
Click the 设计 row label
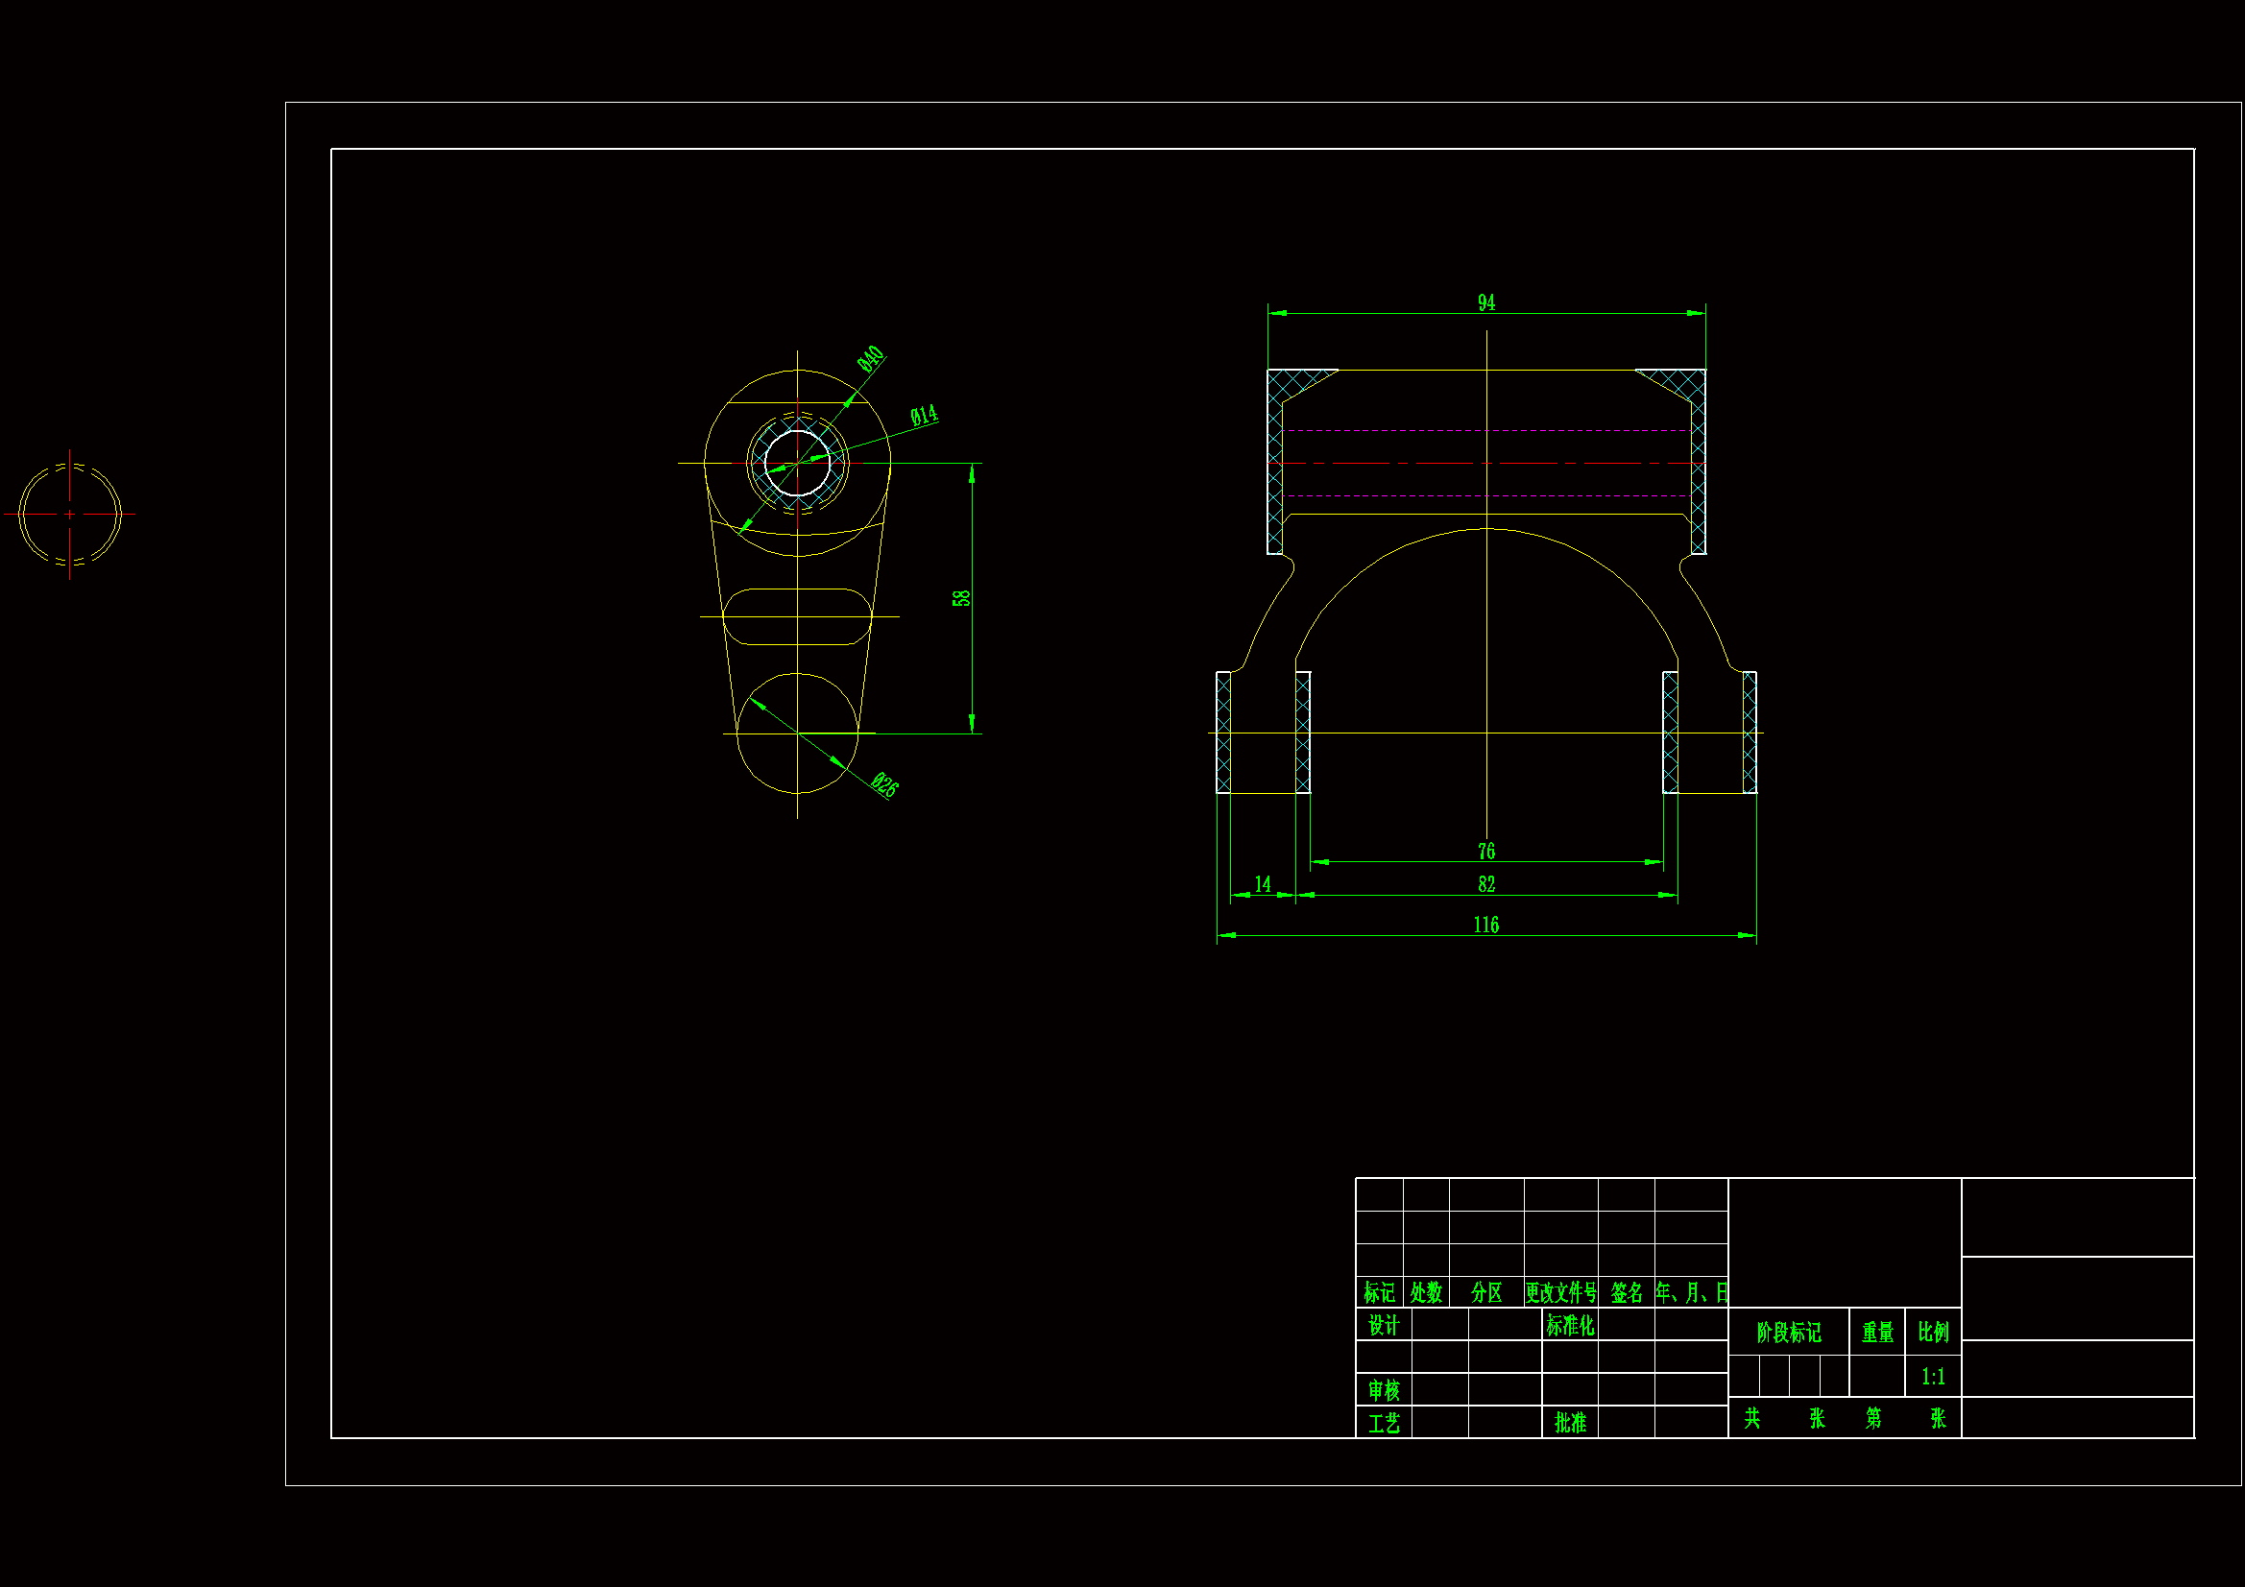click(1383, 1325)
